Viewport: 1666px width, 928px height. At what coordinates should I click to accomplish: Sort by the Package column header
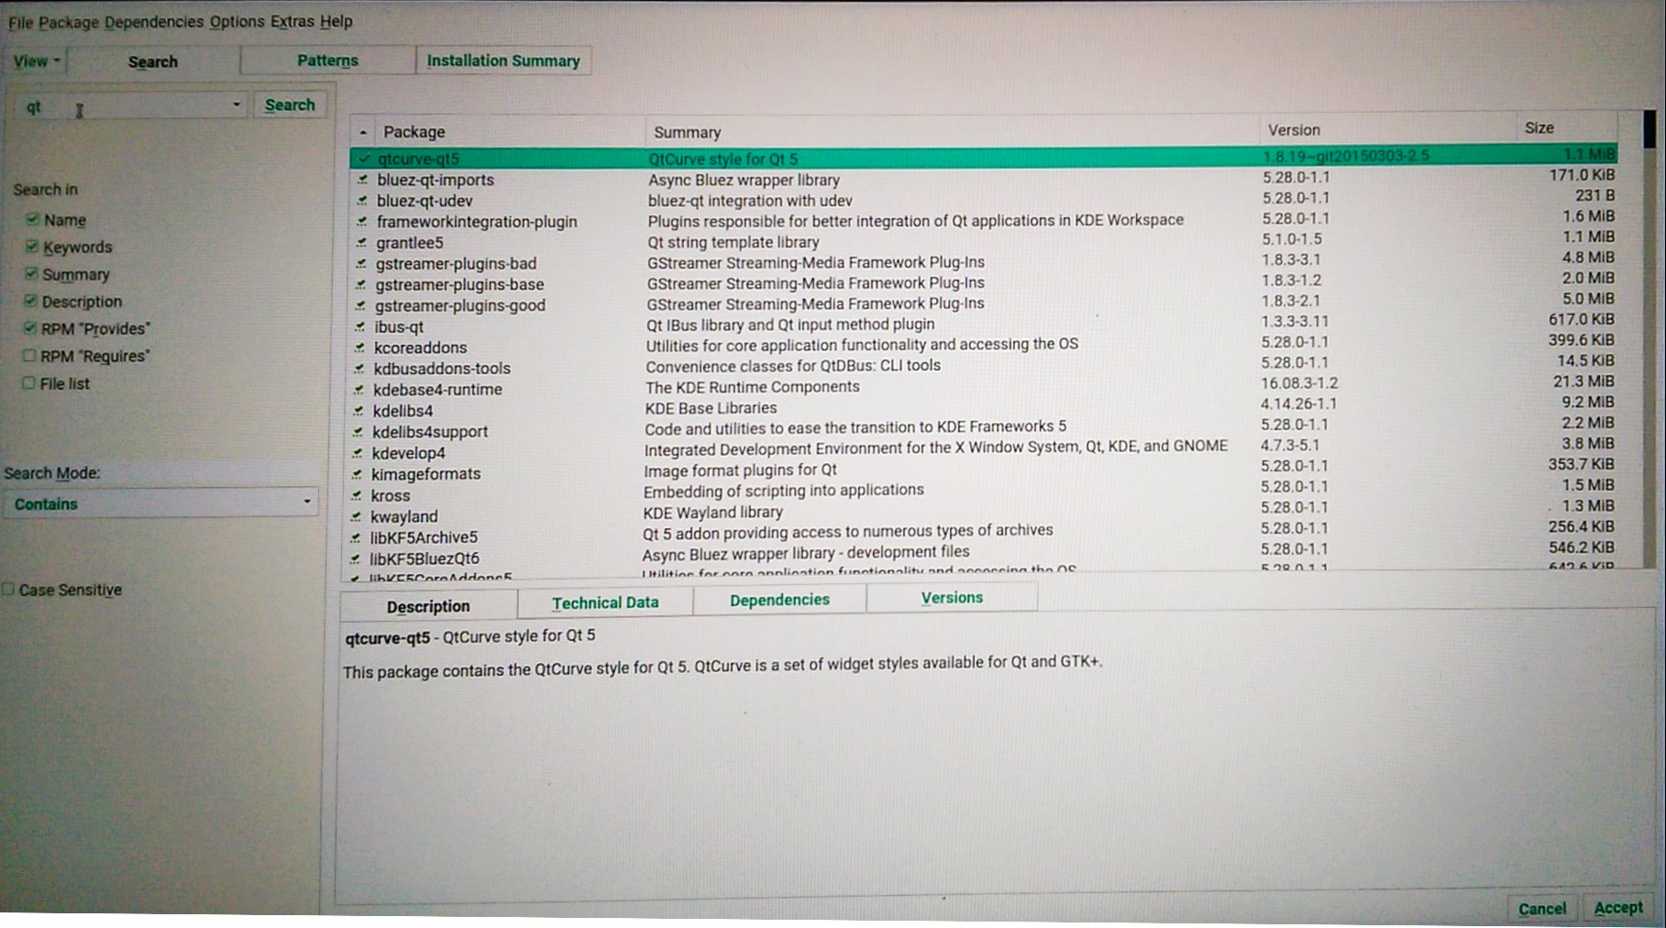[509, 132]
